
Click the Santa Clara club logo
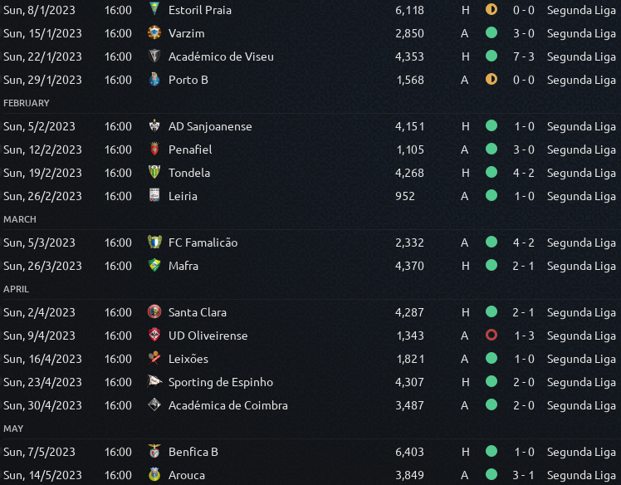click(154, 311)
